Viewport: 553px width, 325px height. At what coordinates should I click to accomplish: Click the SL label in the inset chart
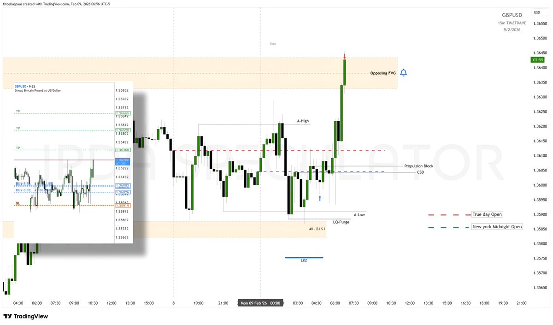click(x=18, y=203)
